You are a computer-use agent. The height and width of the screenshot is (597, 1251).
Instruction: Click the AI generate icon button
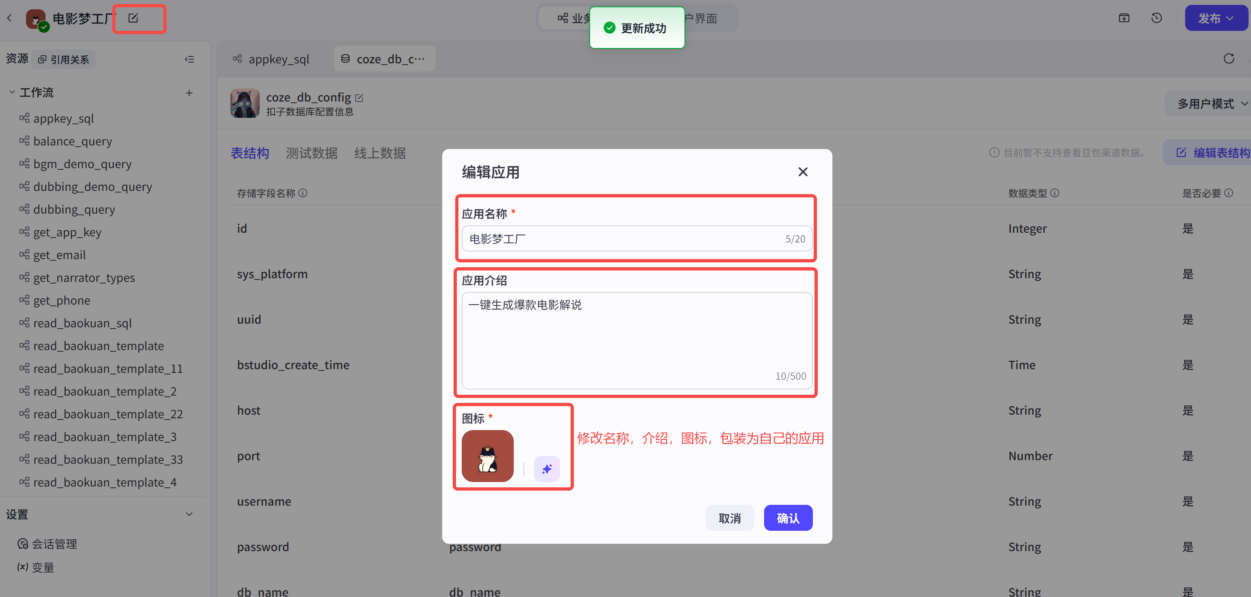[x=547, y=468]
